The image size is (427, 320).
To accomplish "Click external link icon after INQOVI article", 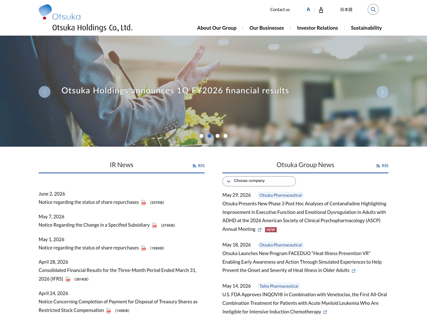I will [x=325, y=312].
